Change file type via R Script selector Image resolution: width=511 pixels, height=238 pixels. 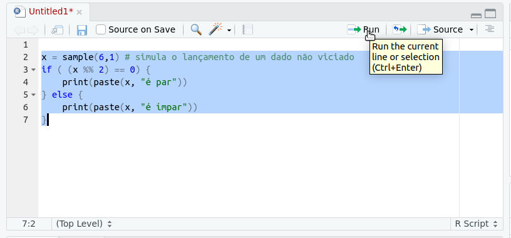click(x=476, y=224)
